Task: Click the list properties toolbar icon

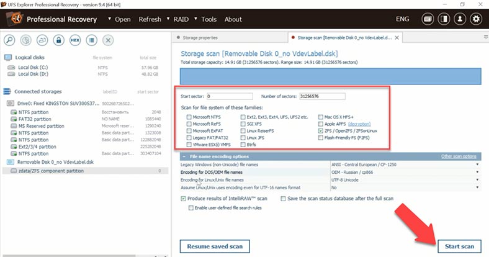Action: click(91, 40)
